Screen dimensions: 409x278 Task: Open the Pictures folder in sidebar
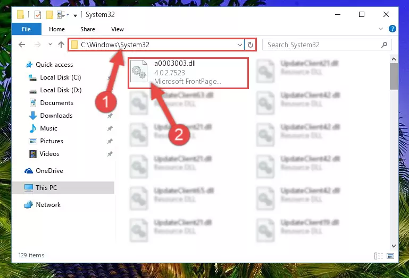[52, 141]
